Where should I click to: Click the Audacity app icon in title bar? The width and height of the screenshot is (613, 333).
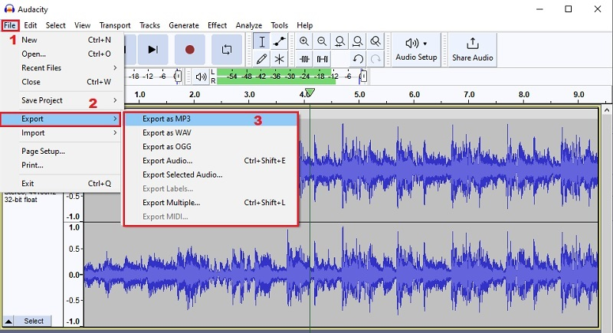9,9
